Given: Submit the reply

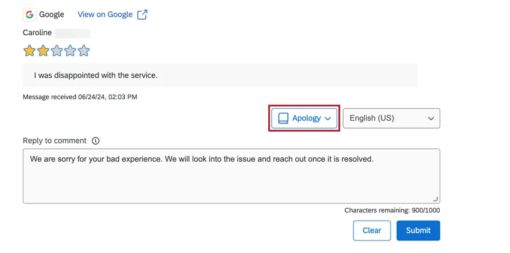Looking at the screenshot, I should click(x=418, y=230).
